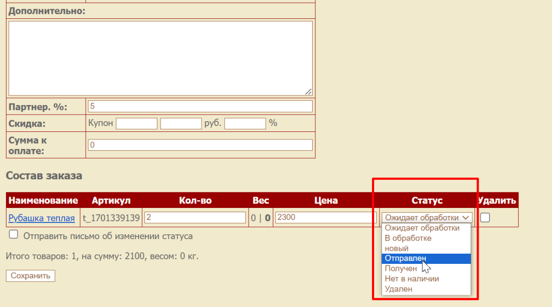
Task: Click the 'Сумма к оплате' input field
Action: (200, 145)
